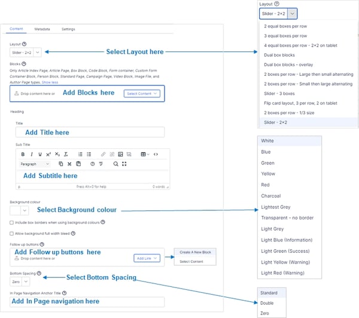Click the find and replace magnifier icon

[x=115, y=164]
